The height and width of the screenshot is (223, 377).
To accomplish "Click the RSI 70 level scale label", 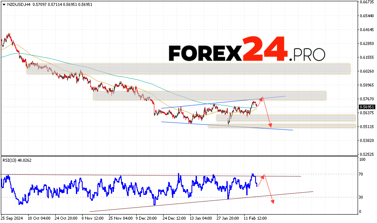I will 361,174.
